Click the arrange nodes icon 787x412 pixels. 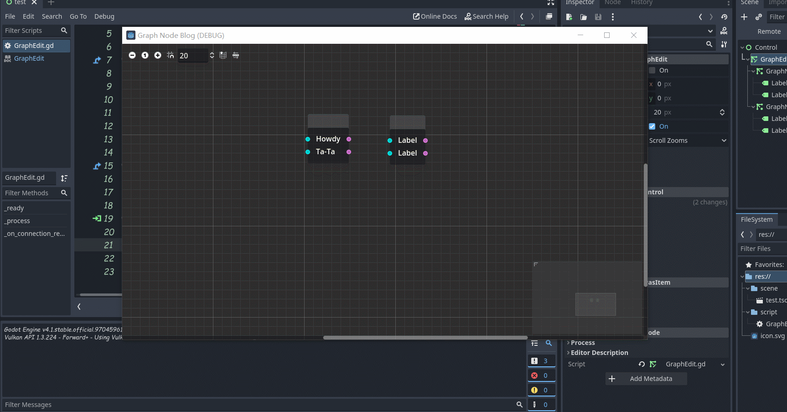236,55
